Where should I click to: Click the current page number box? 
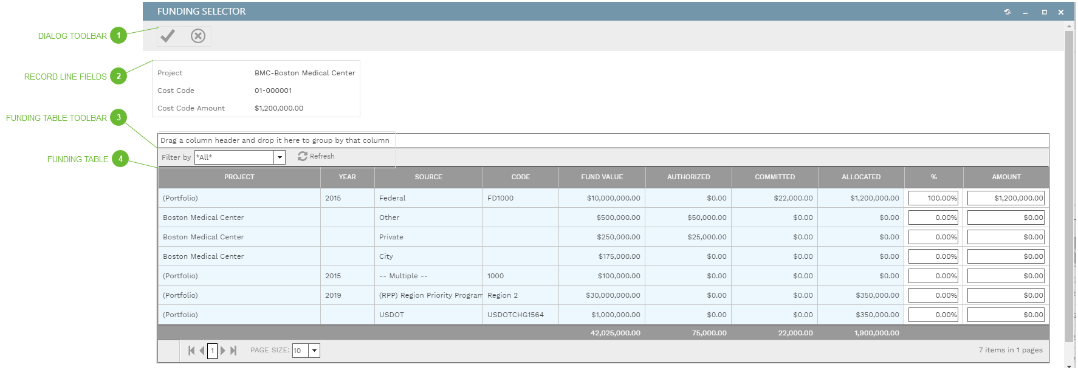(x=212, y=351)
